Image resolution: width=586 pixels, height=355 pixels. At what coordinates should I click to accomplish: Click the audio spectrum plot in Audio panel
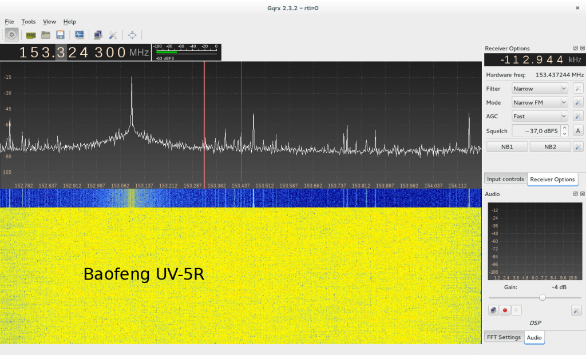[x=535, y=241]
